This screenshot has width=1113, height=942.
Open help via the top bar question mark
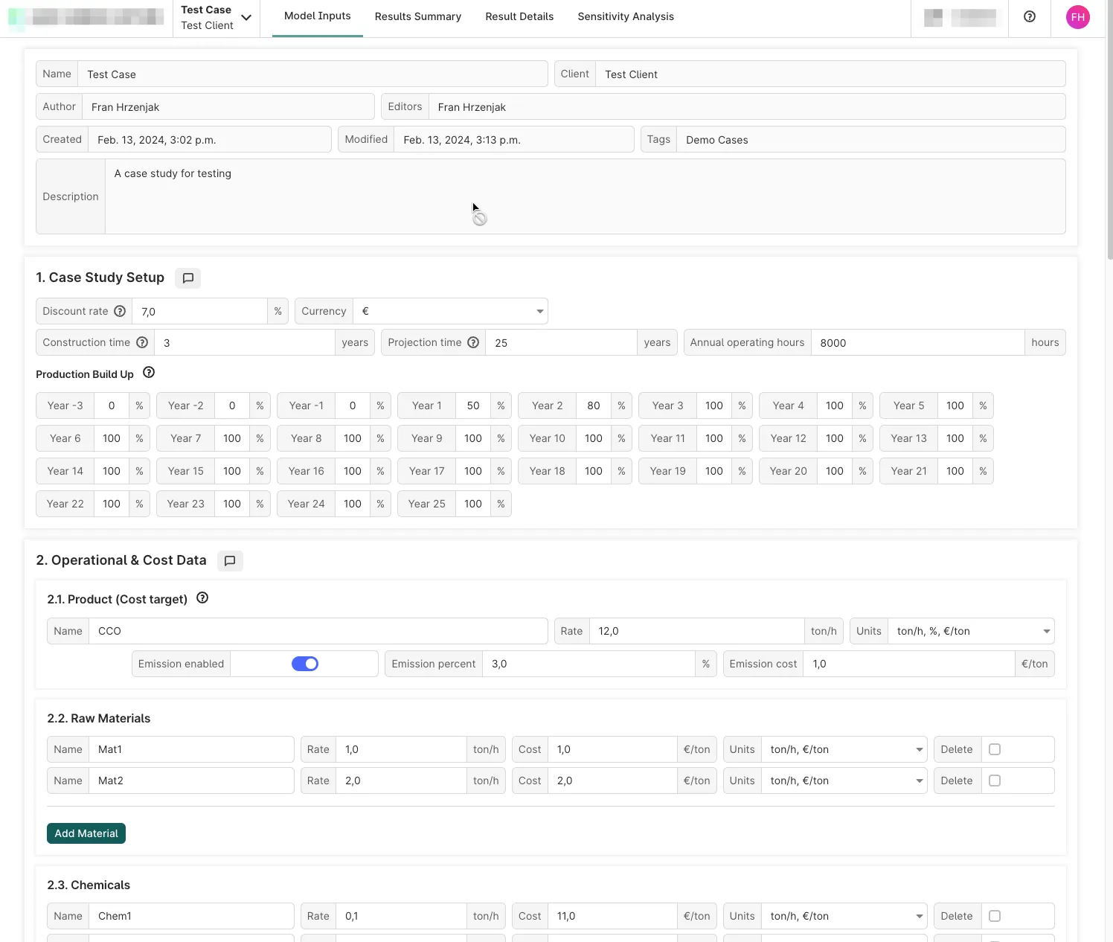click(x=1029, y=16)
